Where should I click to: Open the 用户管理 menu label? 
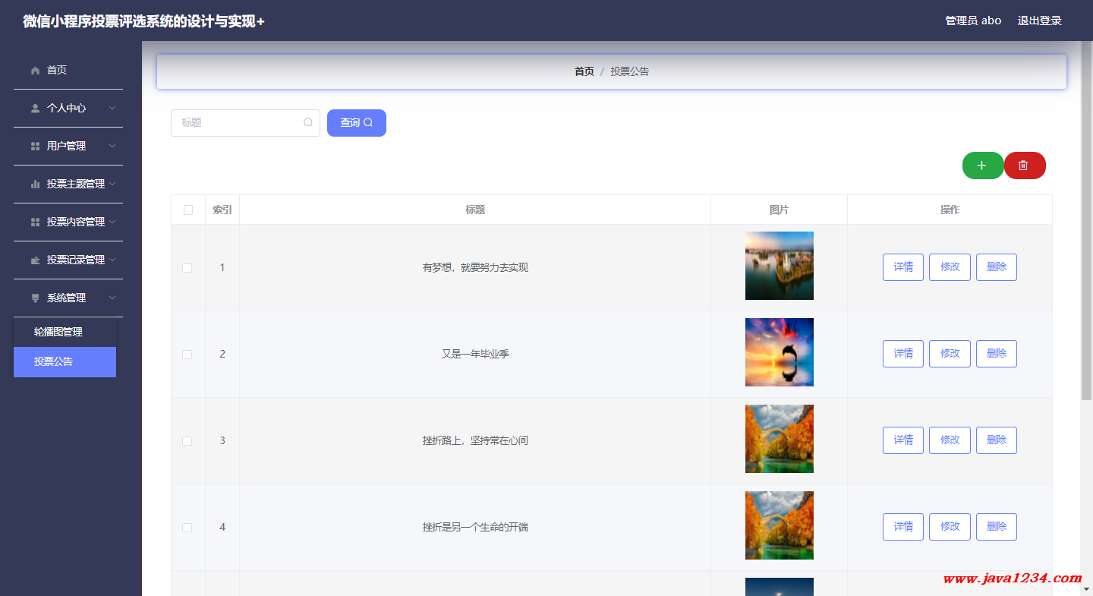pyautogui.click(x=66, y=147)
